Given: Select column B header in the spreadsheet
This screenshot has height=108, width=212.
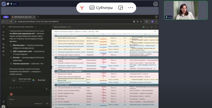Looking at the screenshot, I should [72, 34].
